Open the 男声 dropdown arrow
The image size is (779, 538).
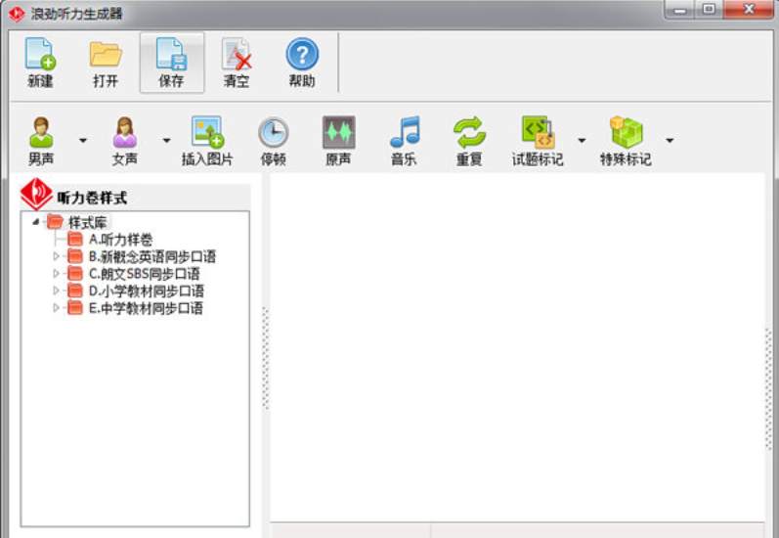pos(83,141)
